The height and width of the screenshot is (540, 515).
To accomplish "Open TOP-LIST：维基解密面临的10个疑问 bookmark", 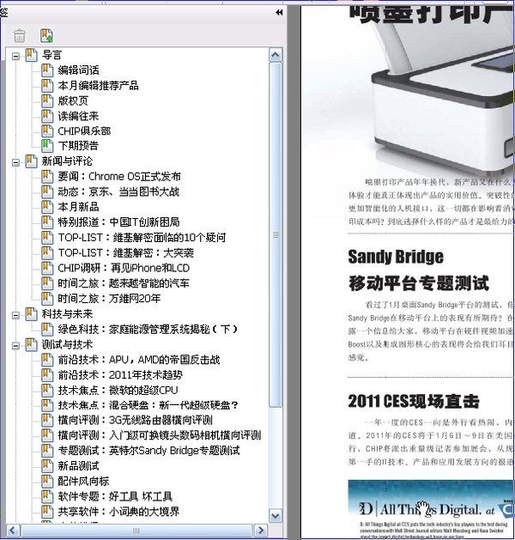I will tap(142, 237).
